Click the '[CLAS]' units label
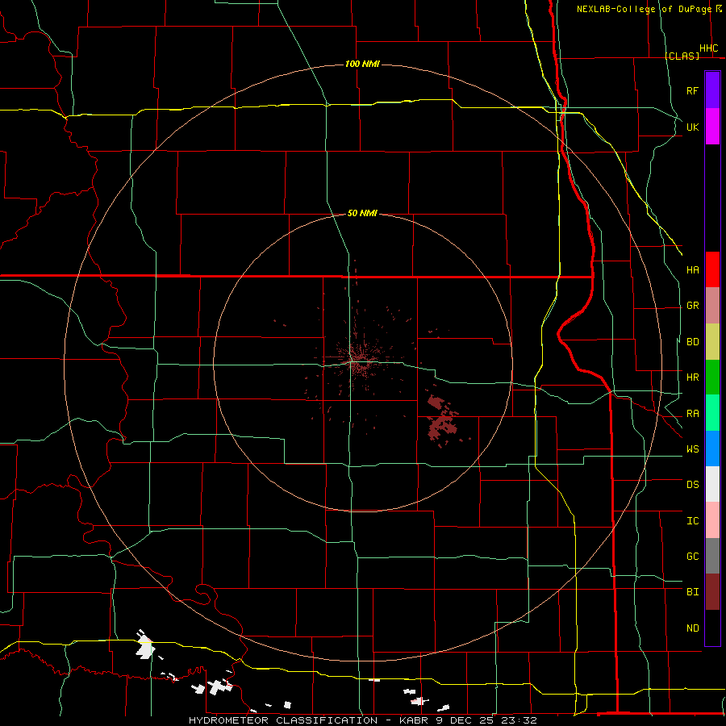The width and height of the screenshot is (726, 726). [x=682, y=56]
